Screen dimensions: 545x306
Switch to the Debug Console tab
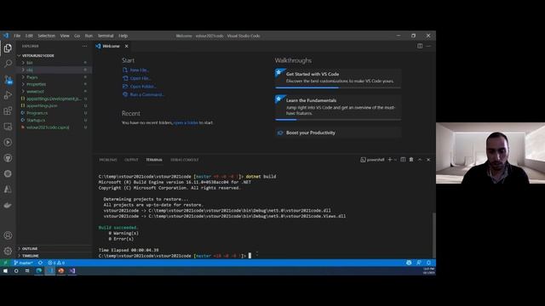pos(185,160)
